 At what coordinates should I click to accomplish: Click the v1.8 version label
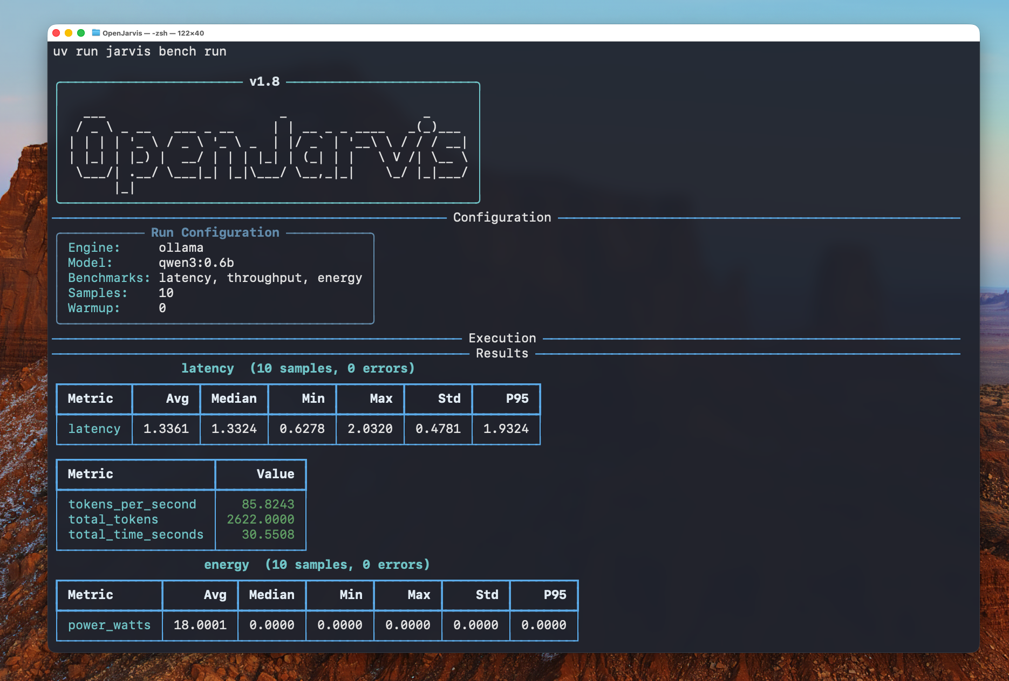tap(265, 82)
